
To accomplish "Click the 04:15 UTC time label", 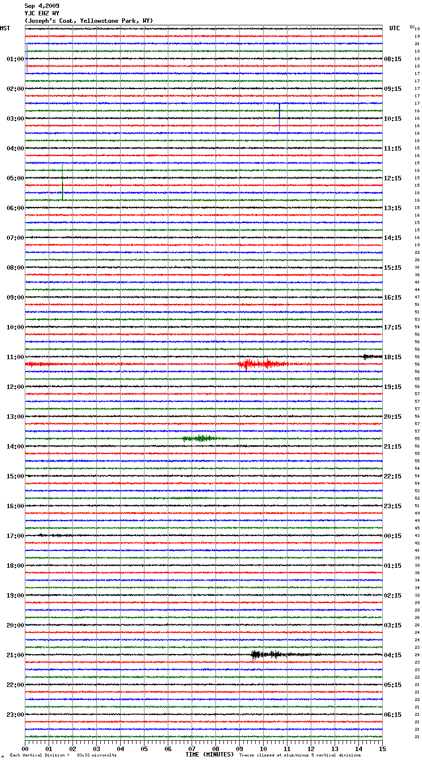I will (x=393, y=655).
